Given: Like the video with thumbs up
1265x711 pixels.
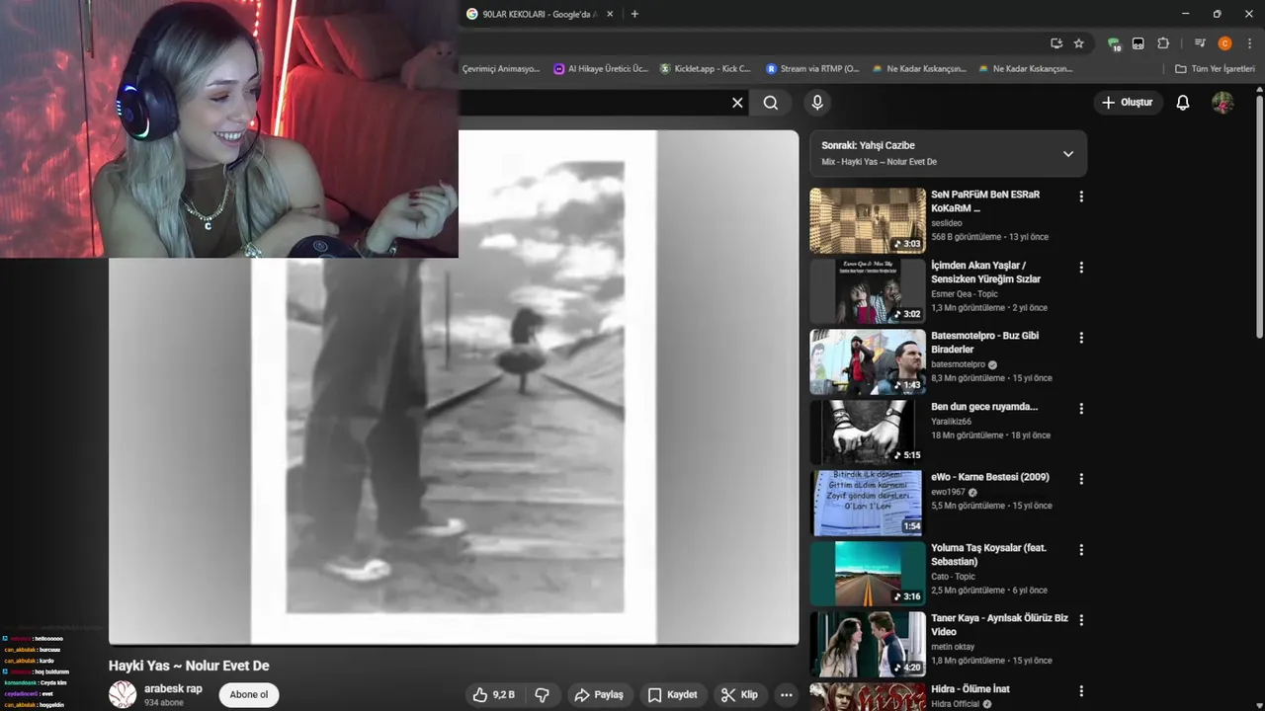Looking at the screenshot, I should click(493, 695).
